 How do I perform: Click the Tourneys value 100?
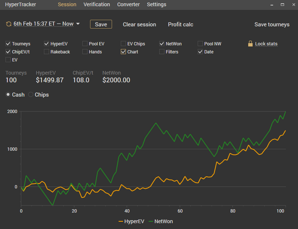click(11, 80)
